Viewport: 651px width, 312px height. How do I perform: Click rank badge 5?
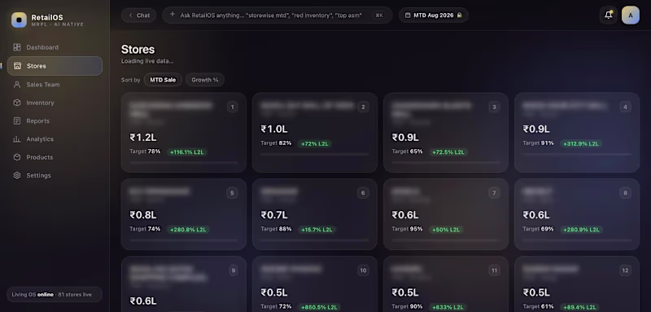coord(232,193)
